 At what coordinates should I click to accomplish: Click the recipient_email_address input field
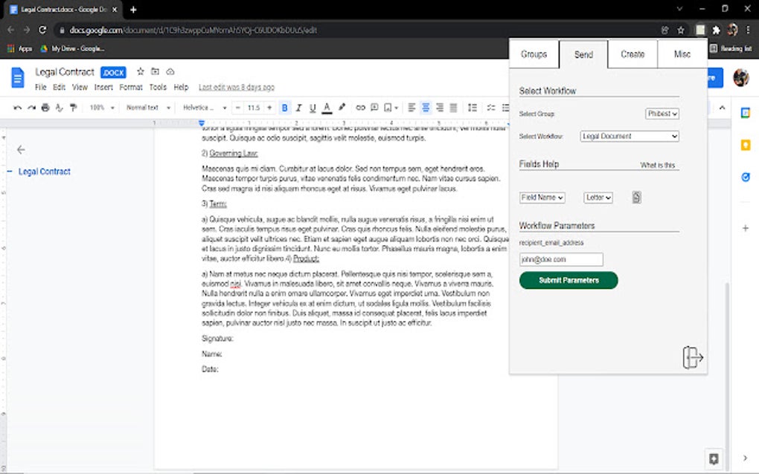(560, 259)
